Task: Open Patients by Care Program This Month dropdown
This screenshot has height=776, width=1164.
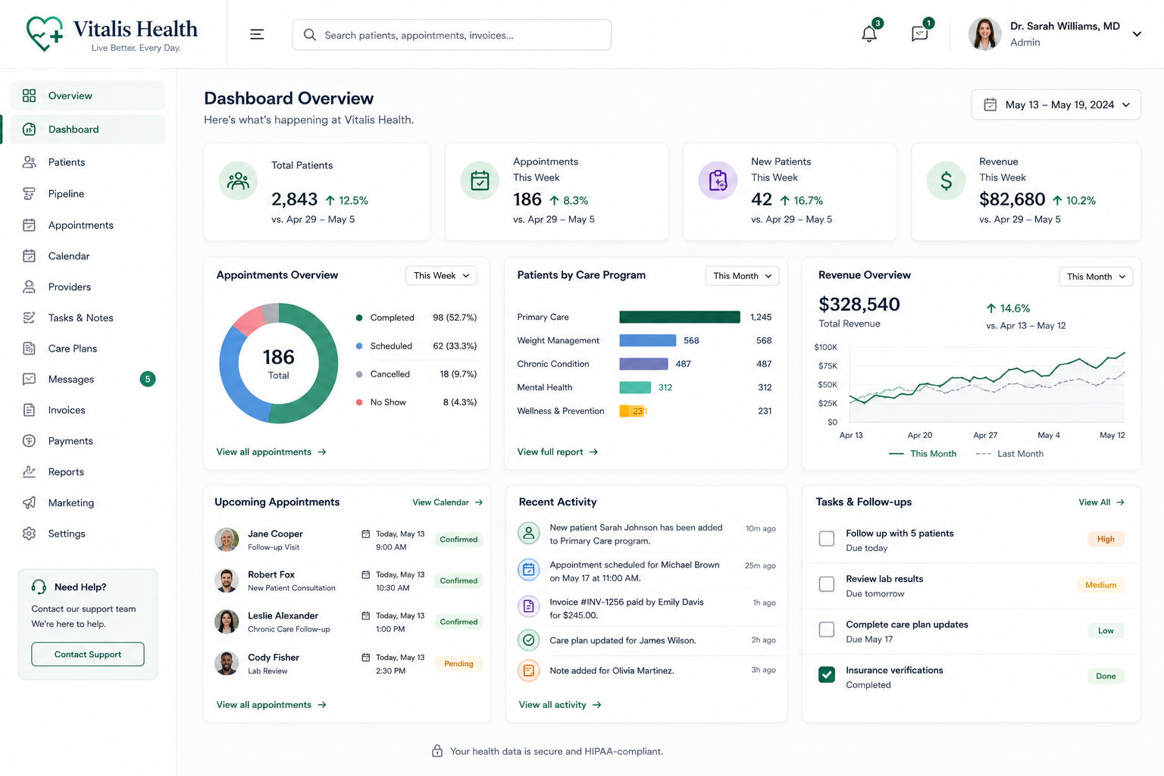Action: [742, 276]
